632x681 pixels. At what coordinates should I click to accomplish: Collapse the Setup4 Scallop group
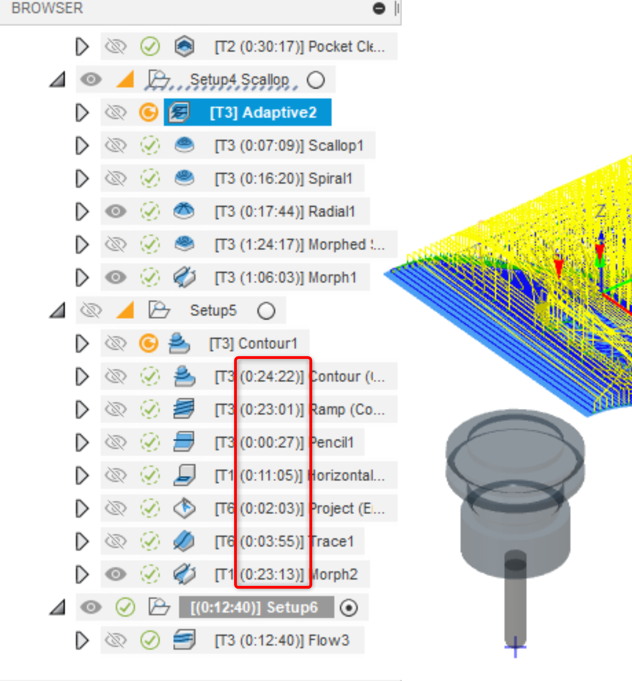57,79
